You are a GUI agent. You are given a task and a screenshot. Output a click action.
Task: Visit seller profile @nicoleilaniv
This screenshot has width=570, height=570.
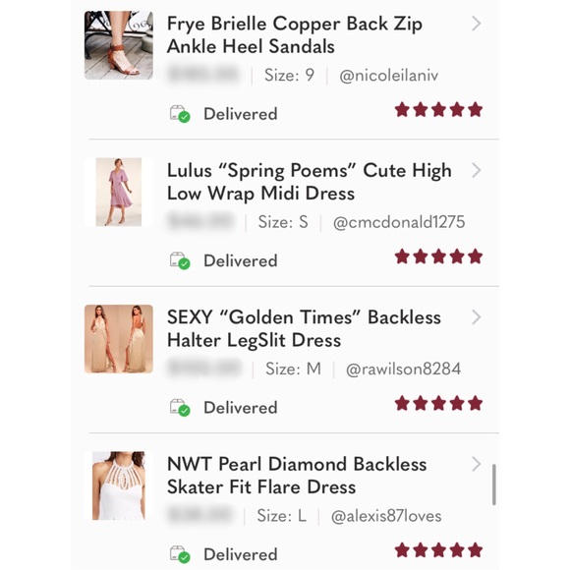click(388, 76)
